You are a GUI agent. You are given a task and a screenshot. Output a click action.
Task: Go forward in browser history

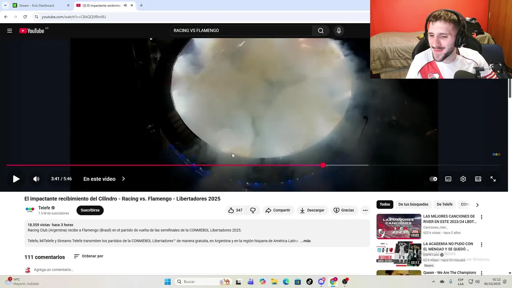pyautogui.click(x=15, y=17)
